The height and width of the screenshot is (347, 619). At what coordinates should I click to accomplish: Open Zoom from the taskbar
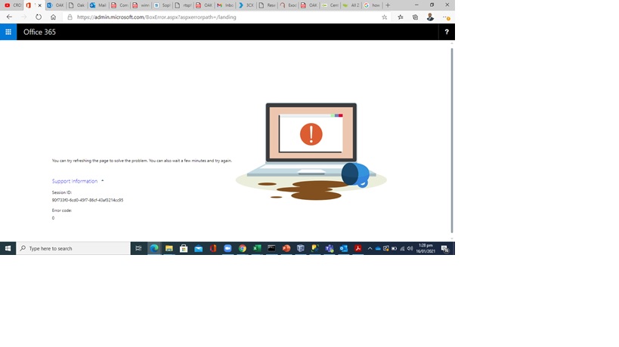click(227, 248)
